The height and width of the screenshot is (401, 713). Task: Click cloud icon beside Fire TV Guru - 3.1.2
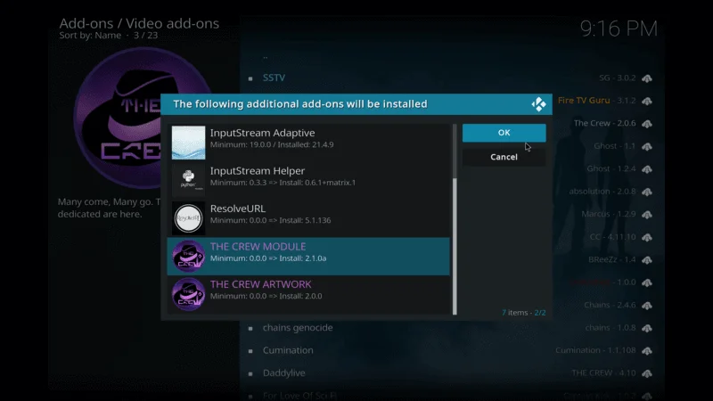click(647, 101)
